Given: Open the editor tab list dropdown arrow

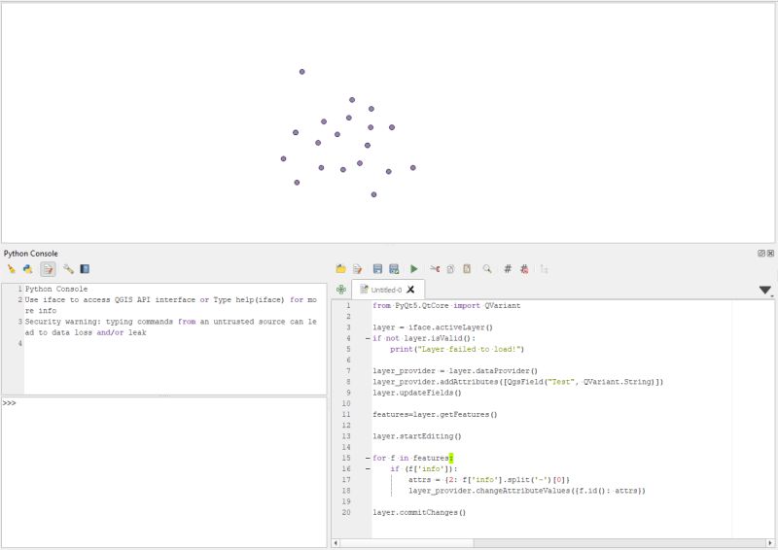Looking at the screenshot, I should pos(765,291).
